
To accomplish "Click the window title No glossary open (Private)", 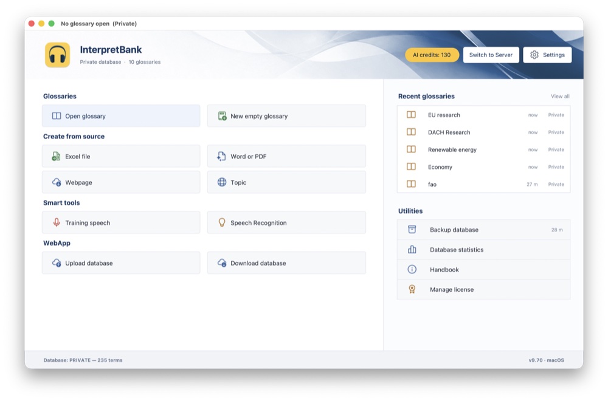I will tap(99, 24).
